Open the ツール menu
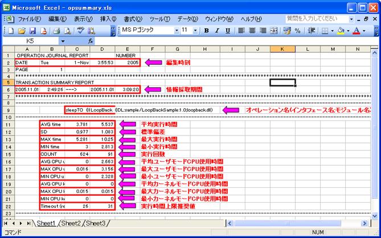This screenshot has height=238, width=381. click(159, 19)
